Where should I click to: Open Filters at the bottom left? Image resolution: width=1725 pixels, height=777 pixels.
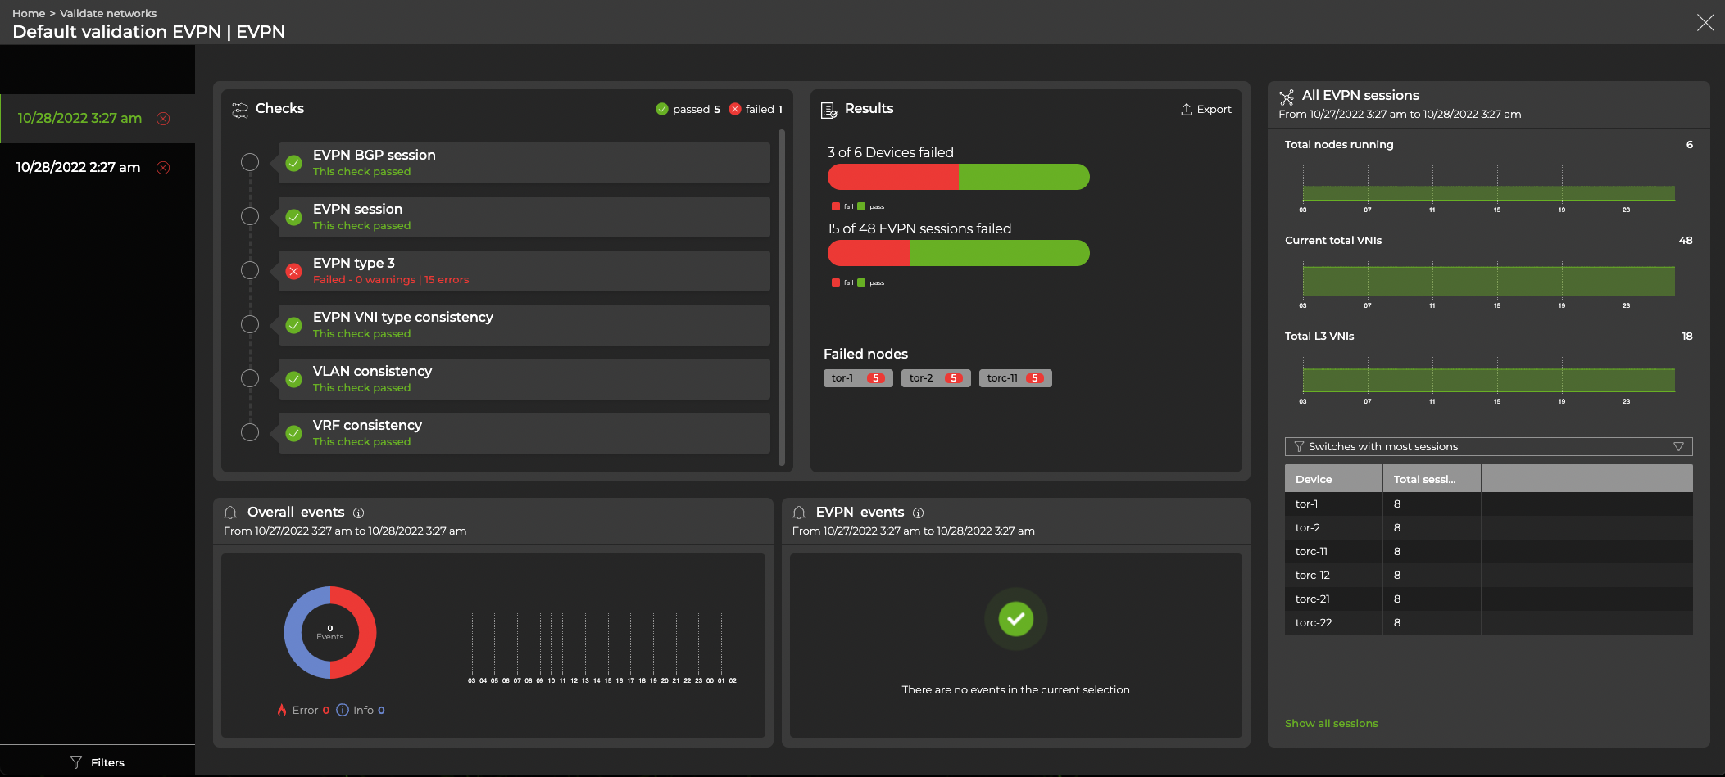[x=98, y=761]
